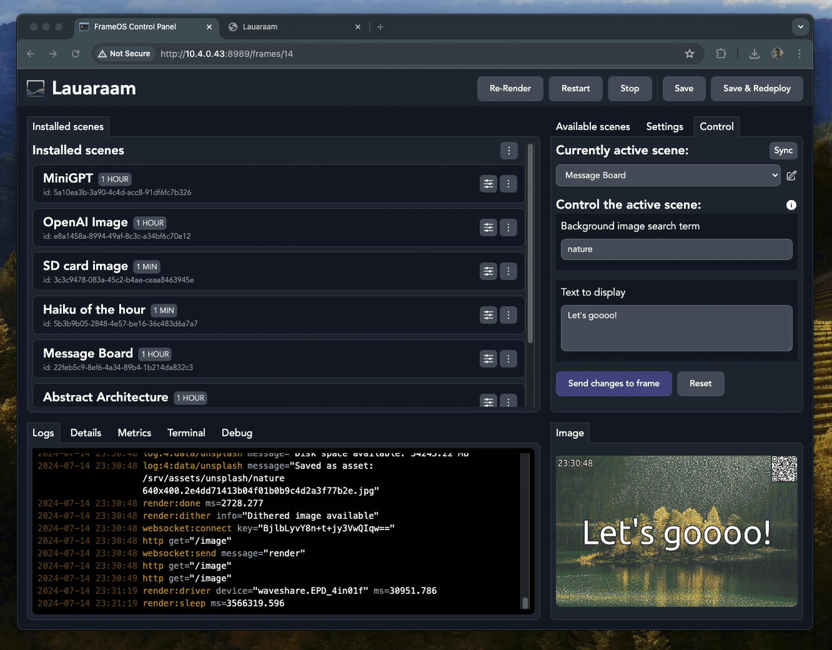Viewport: 832px width, 650px height.
Task: Click info icon next to Control the active scene
Action: 791,205
